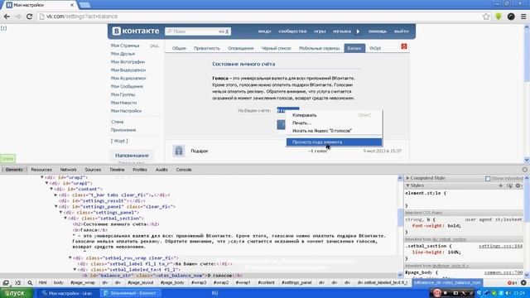Go back using the browser back arrow
The height and width of the screenshot is (298, 530).
click(x=7, y=17)
